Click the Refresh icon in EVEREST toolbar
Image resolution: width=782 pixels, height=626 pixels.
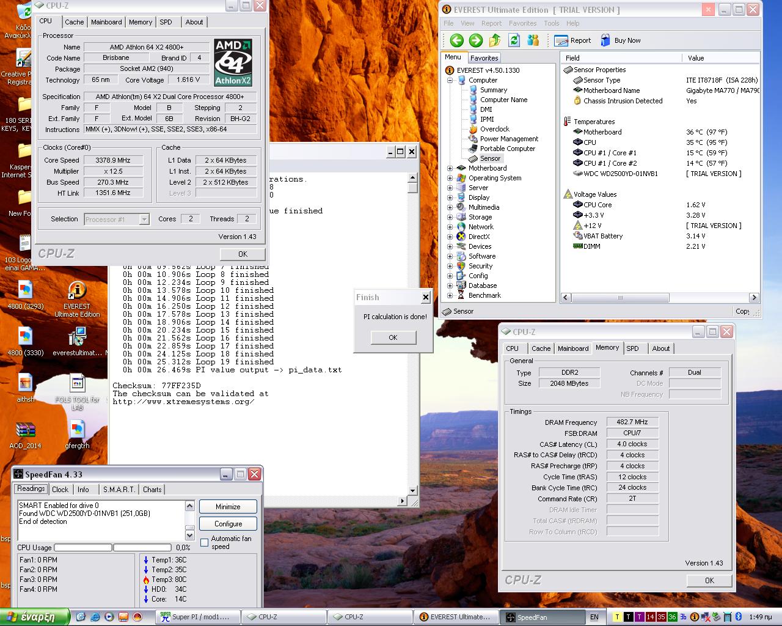pyautogui.click(x=514, y=40)
